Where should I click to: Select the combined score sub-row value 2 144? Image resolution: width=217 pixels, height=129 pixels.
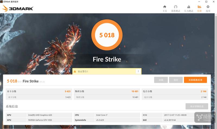[x=204, y=97]
